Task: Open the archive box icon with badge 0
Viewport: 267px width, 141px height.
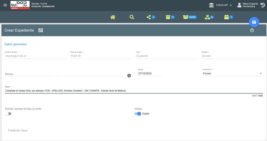Action: pyautogui.click(x=168, y=17)
